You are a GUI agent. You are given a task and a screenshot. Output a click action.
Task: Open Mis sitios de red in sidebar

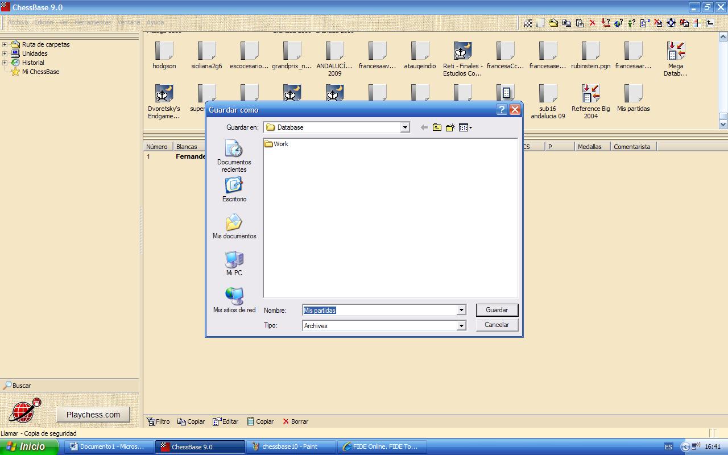(234, 300)
